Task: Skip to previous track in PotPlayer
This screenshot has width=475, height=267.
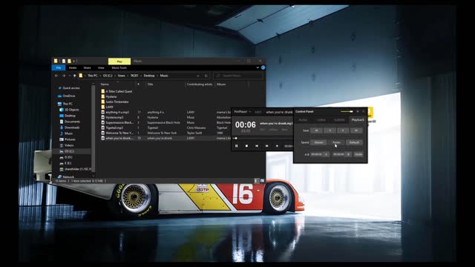Action: [x=257, y=146]
